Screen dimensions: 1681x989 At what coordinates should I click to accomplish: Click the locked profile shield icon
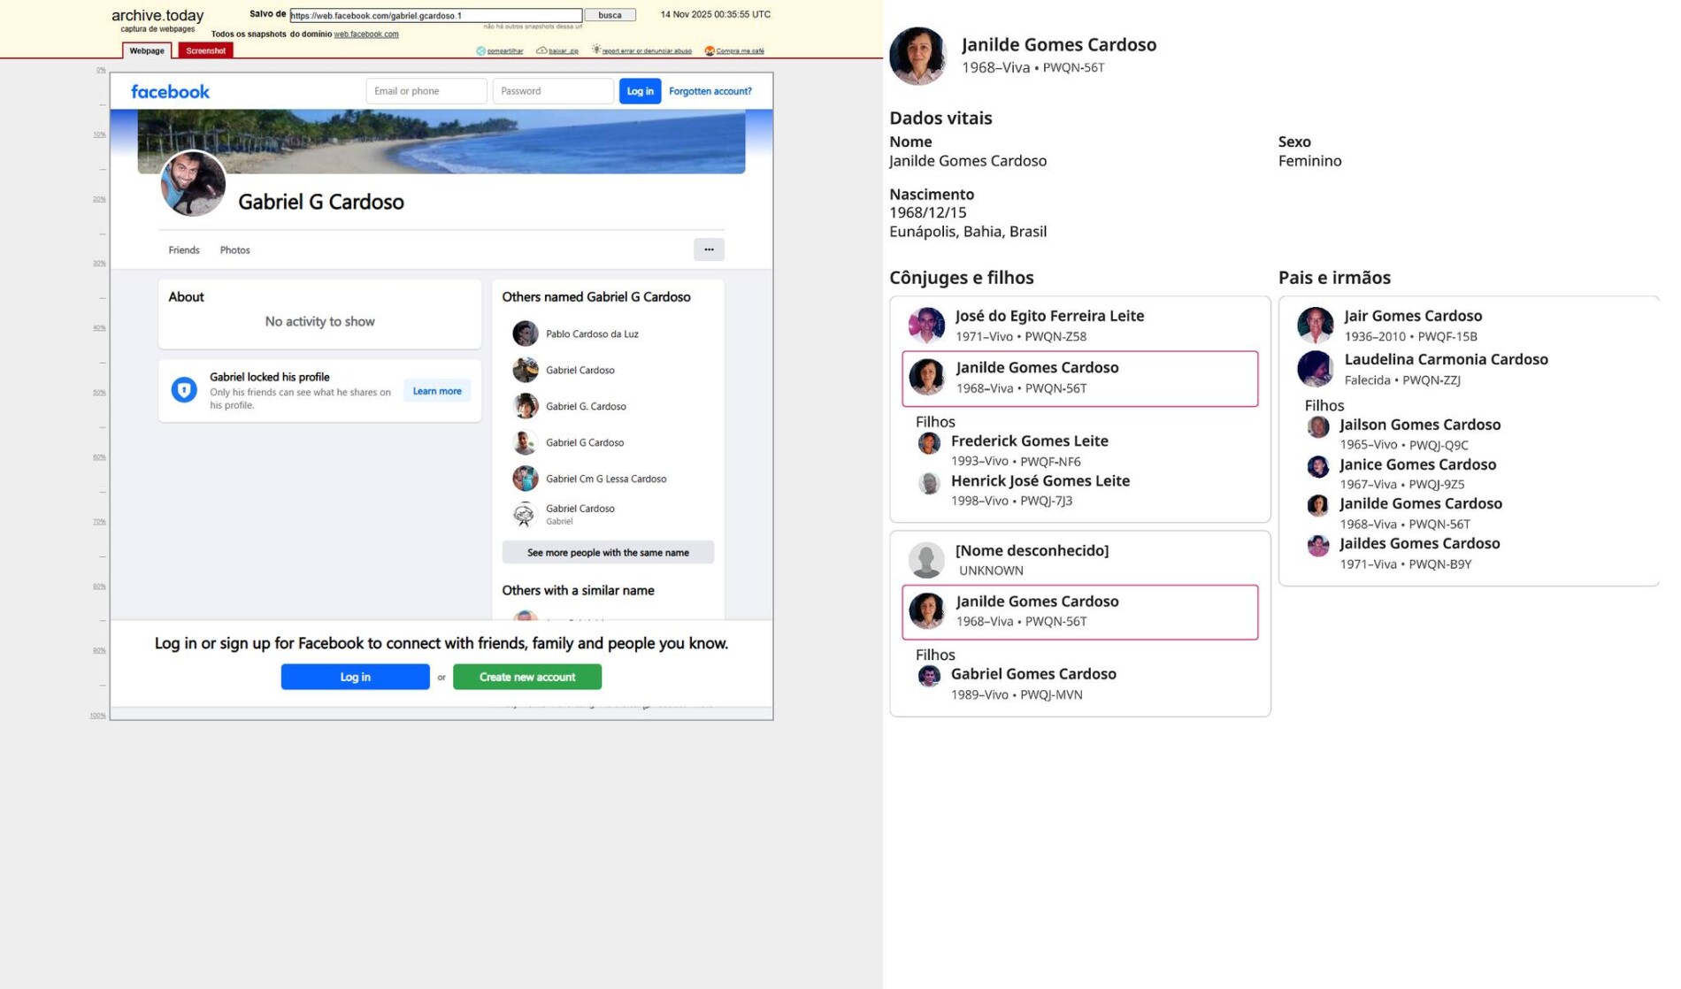pos(184,390)
